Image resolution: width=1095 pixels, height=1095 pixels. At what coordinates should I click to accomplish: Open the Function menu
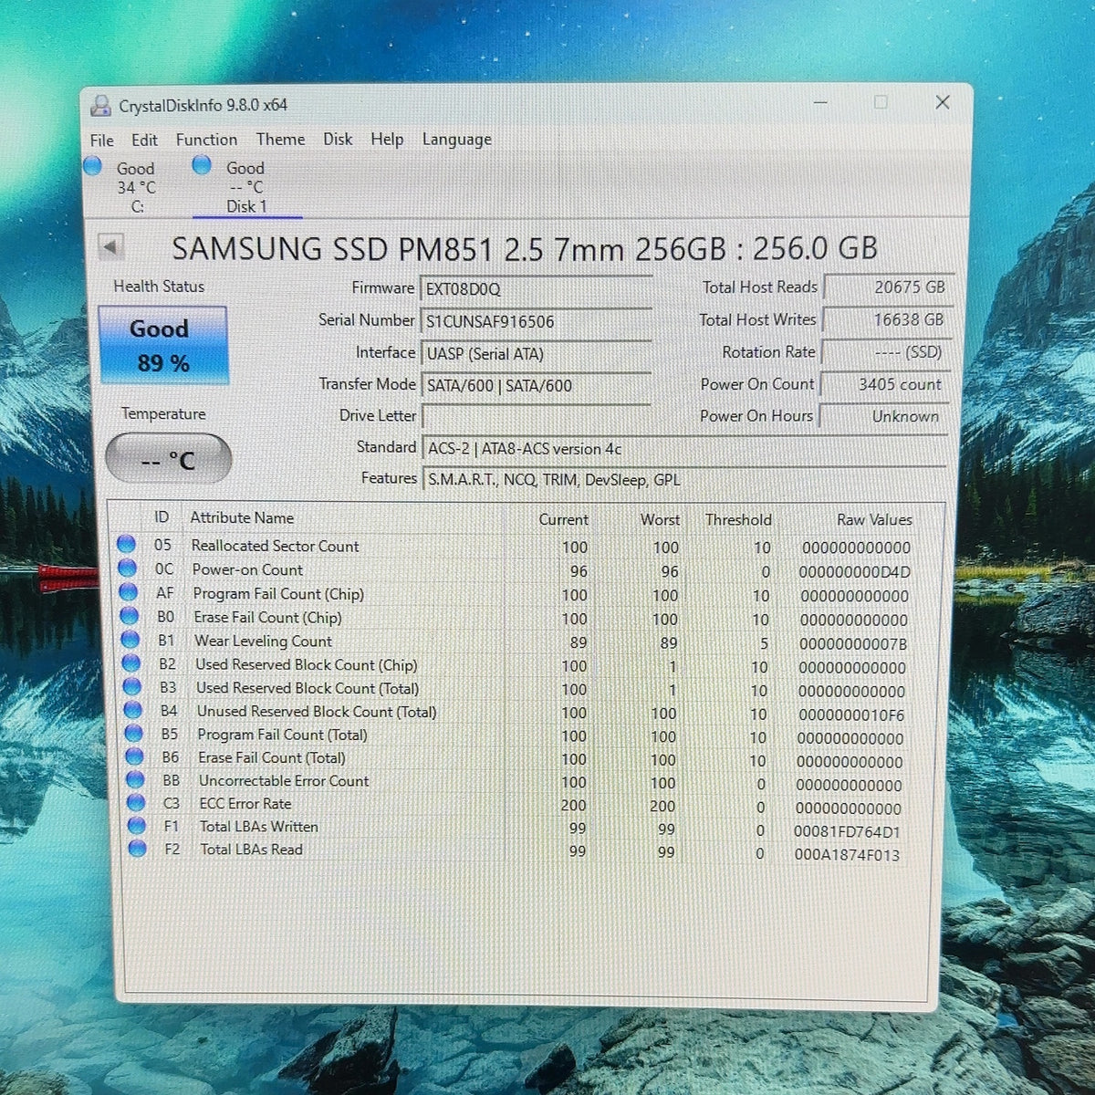click(206, 140)
